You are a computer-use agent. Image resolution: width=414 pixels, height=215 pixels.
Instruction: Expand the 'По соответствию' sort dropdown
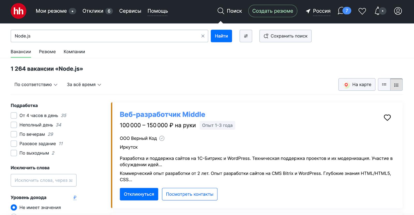pyautogui.click(x=36, y=85)
